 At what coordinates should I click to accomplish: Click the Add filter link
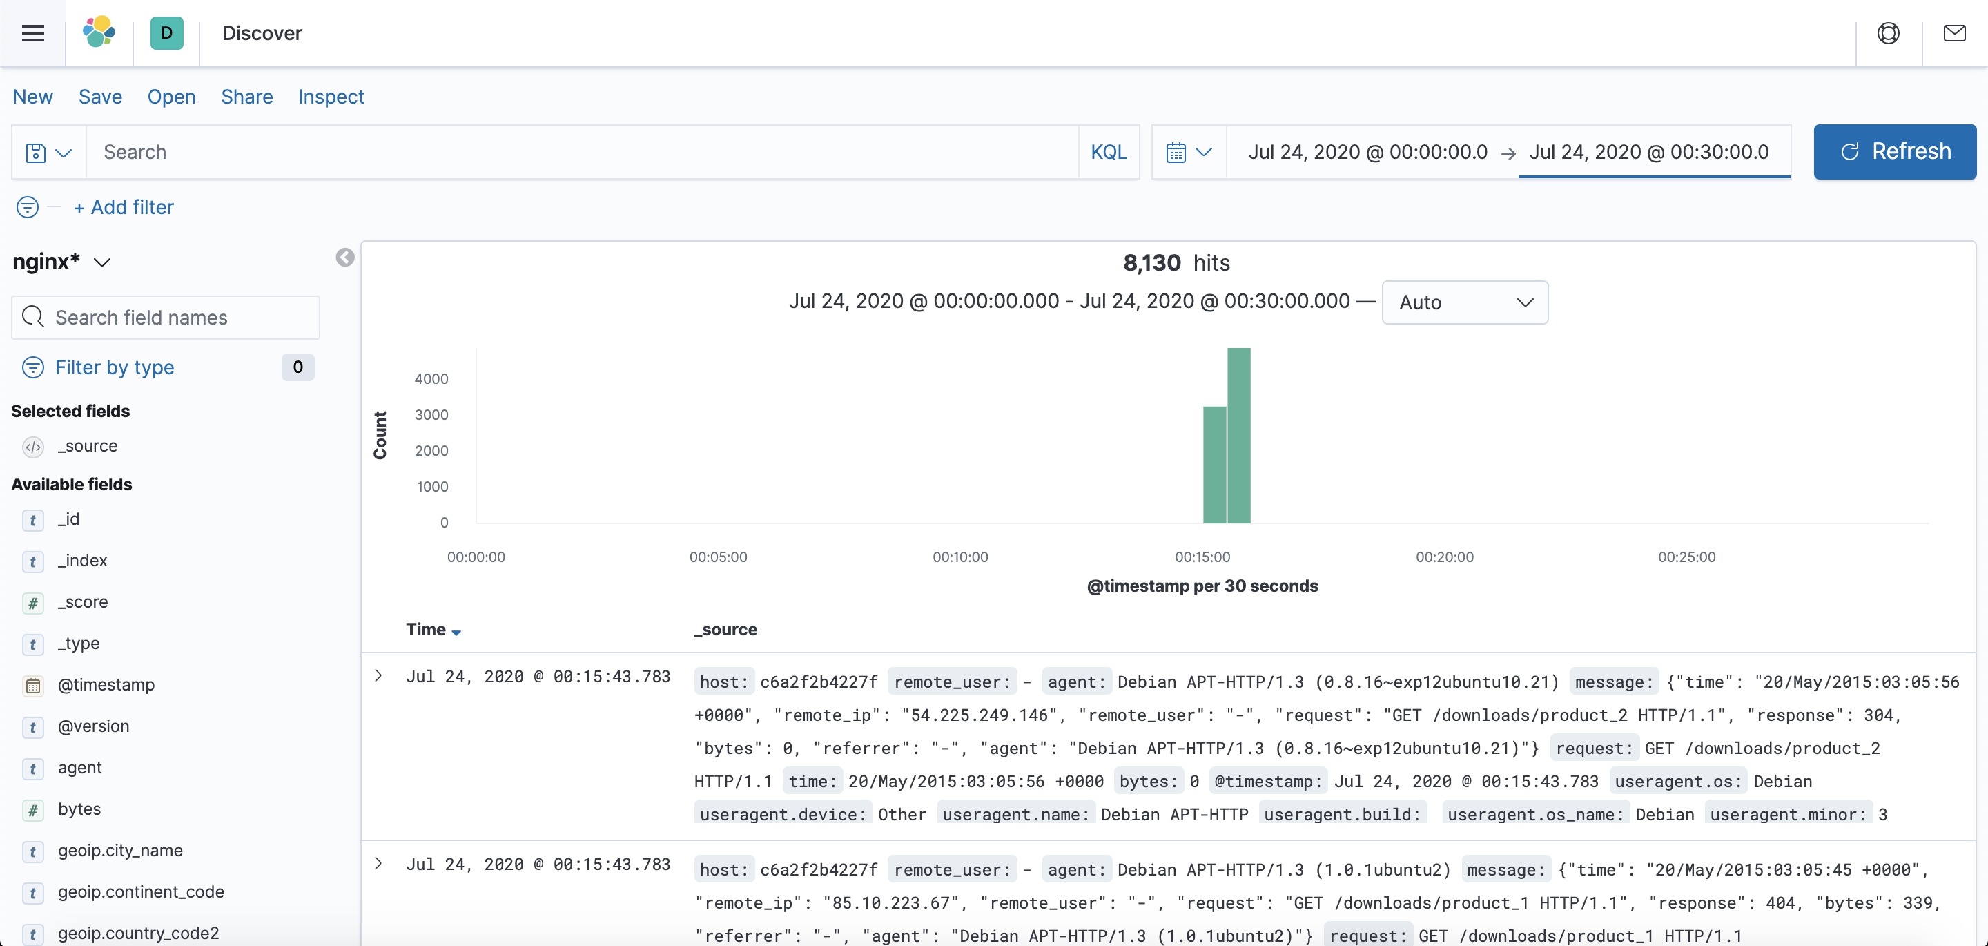pos(124,207)
